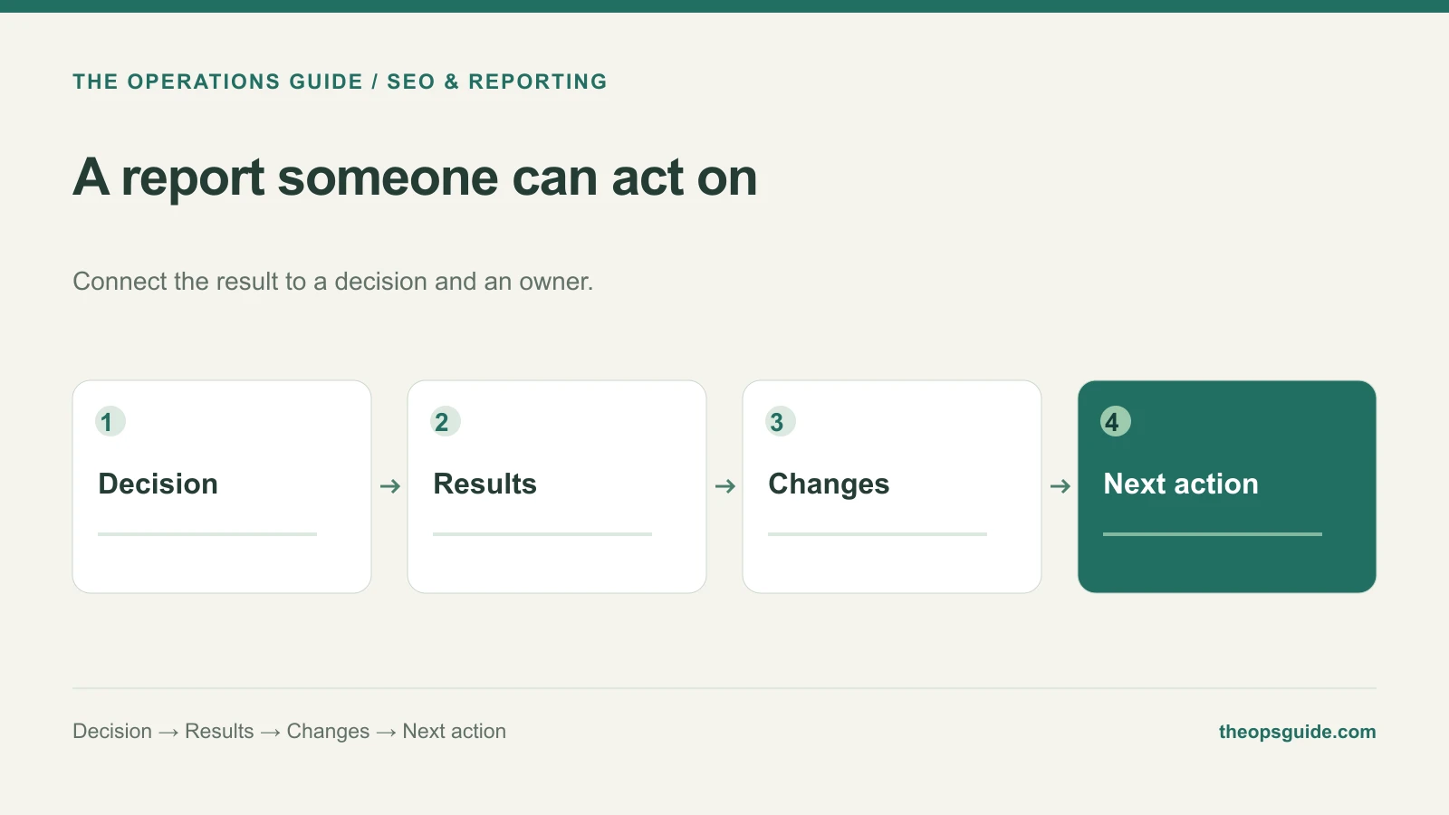The height and width of the screenshot is (815, 1449).
Task: Click the footer summary Decision → Results → Changes → Next action
Action: [289, 732]
